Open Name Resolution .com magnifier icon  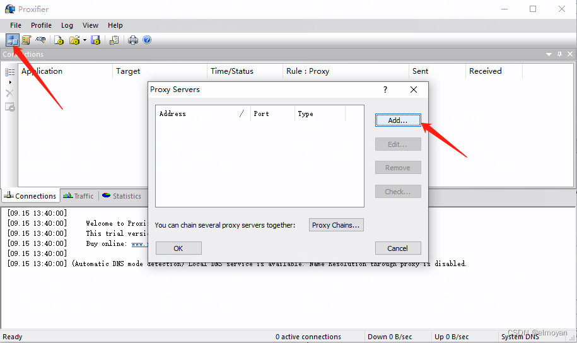click(40, 39)
